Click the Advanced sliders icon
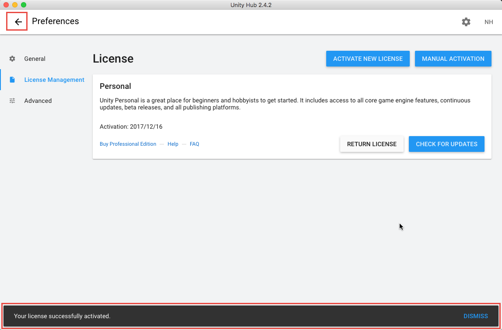Viewport: 502px width, 330px height. pyautogui.click(x=12, y=101)
